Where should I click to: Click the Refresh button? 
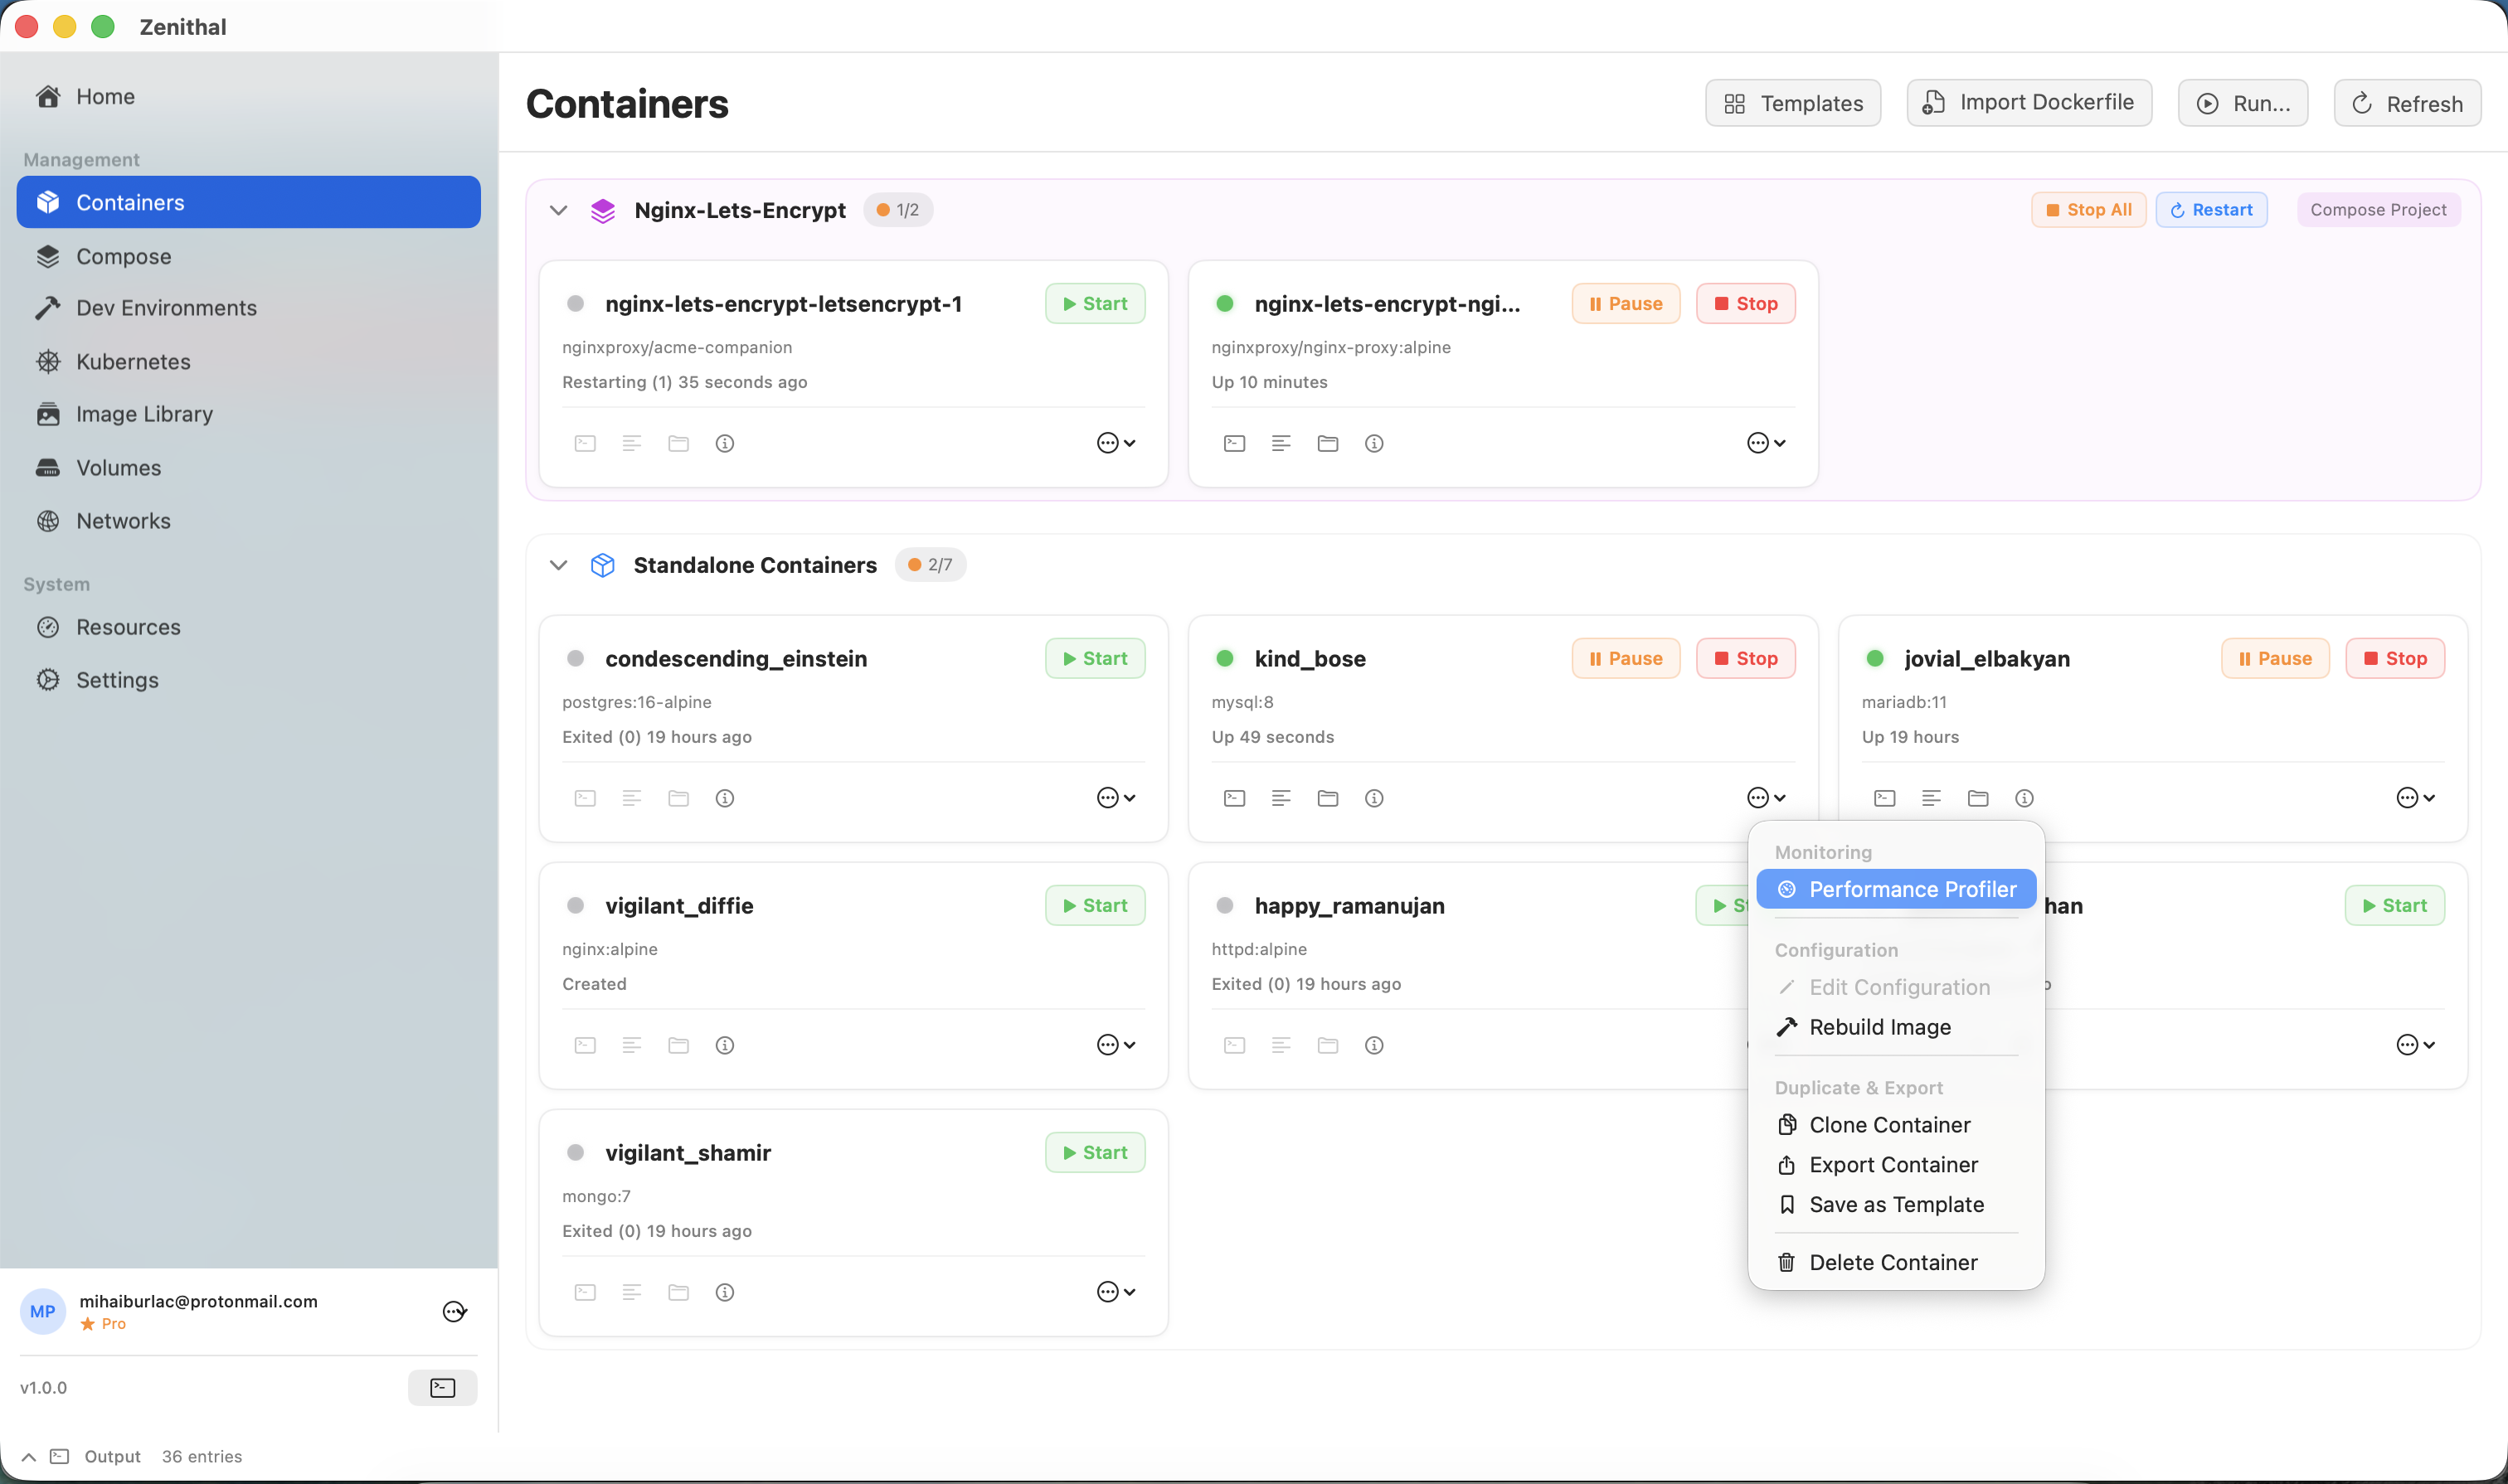(2406, 103)
